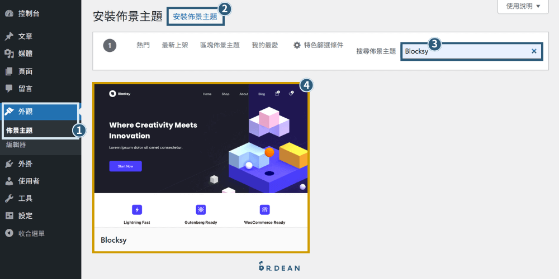Click the 控制台 dashboard icon
The height and width of the screenshot is (279, 559).
pyautogui.click(x=10, y=14)
